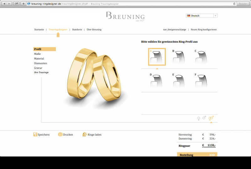This screenshot has width=251, height=169.
Task: Open the Gravur step
Action: [38, 68]
